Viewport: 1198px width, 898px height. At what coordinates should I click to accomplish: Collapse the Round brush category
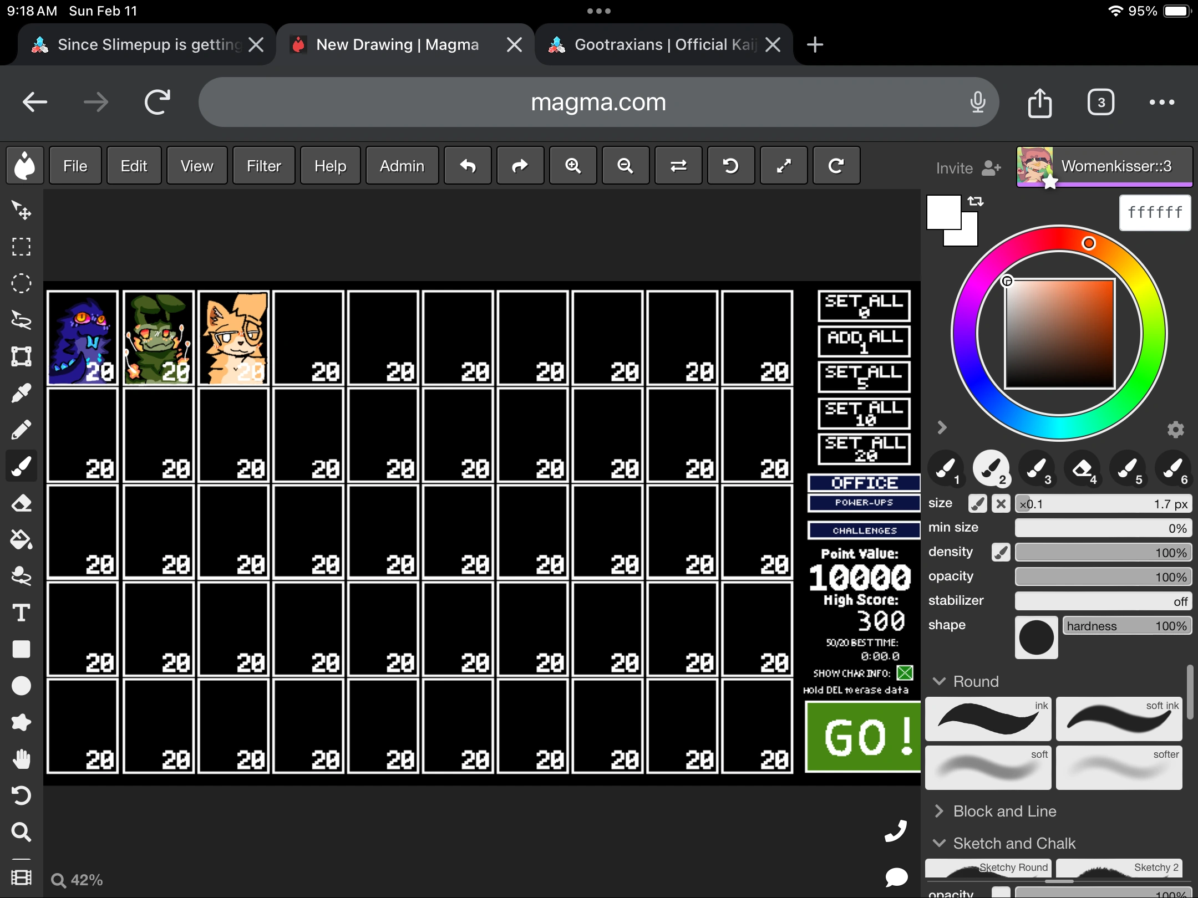pos(940,681)
